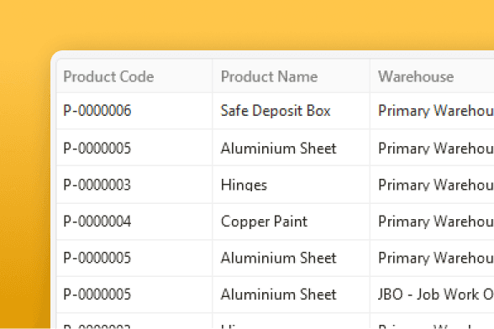Select the P-0000003 product code cell

(134, 185)
